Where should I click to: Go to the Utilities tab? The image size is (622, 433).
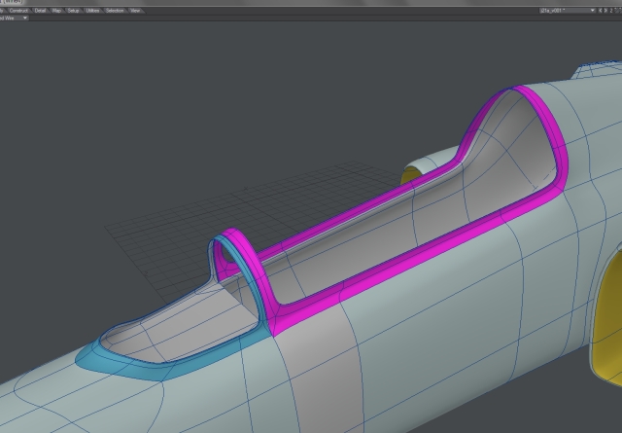[92, 11]
